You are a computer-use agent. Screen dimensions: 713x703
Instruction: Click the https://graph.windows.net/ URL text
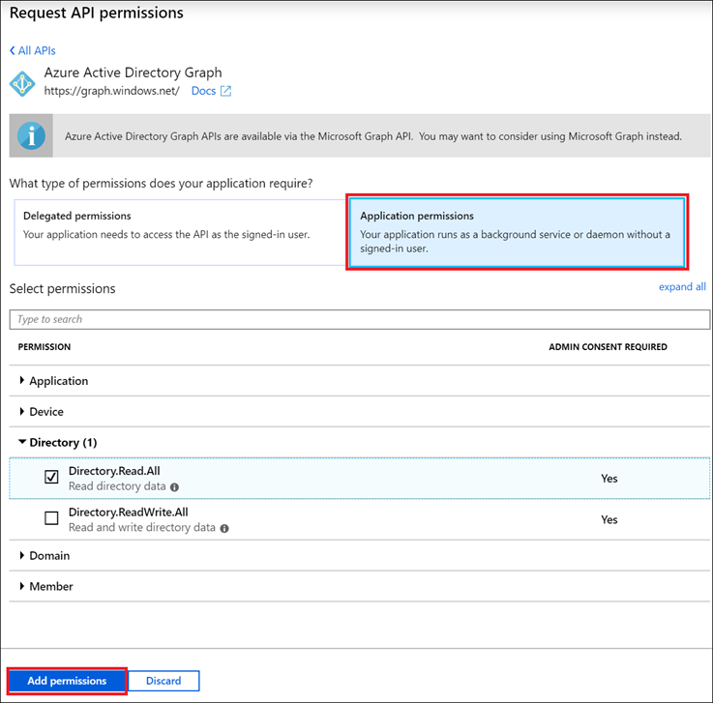pyautogui.click(x=112, y=91)
